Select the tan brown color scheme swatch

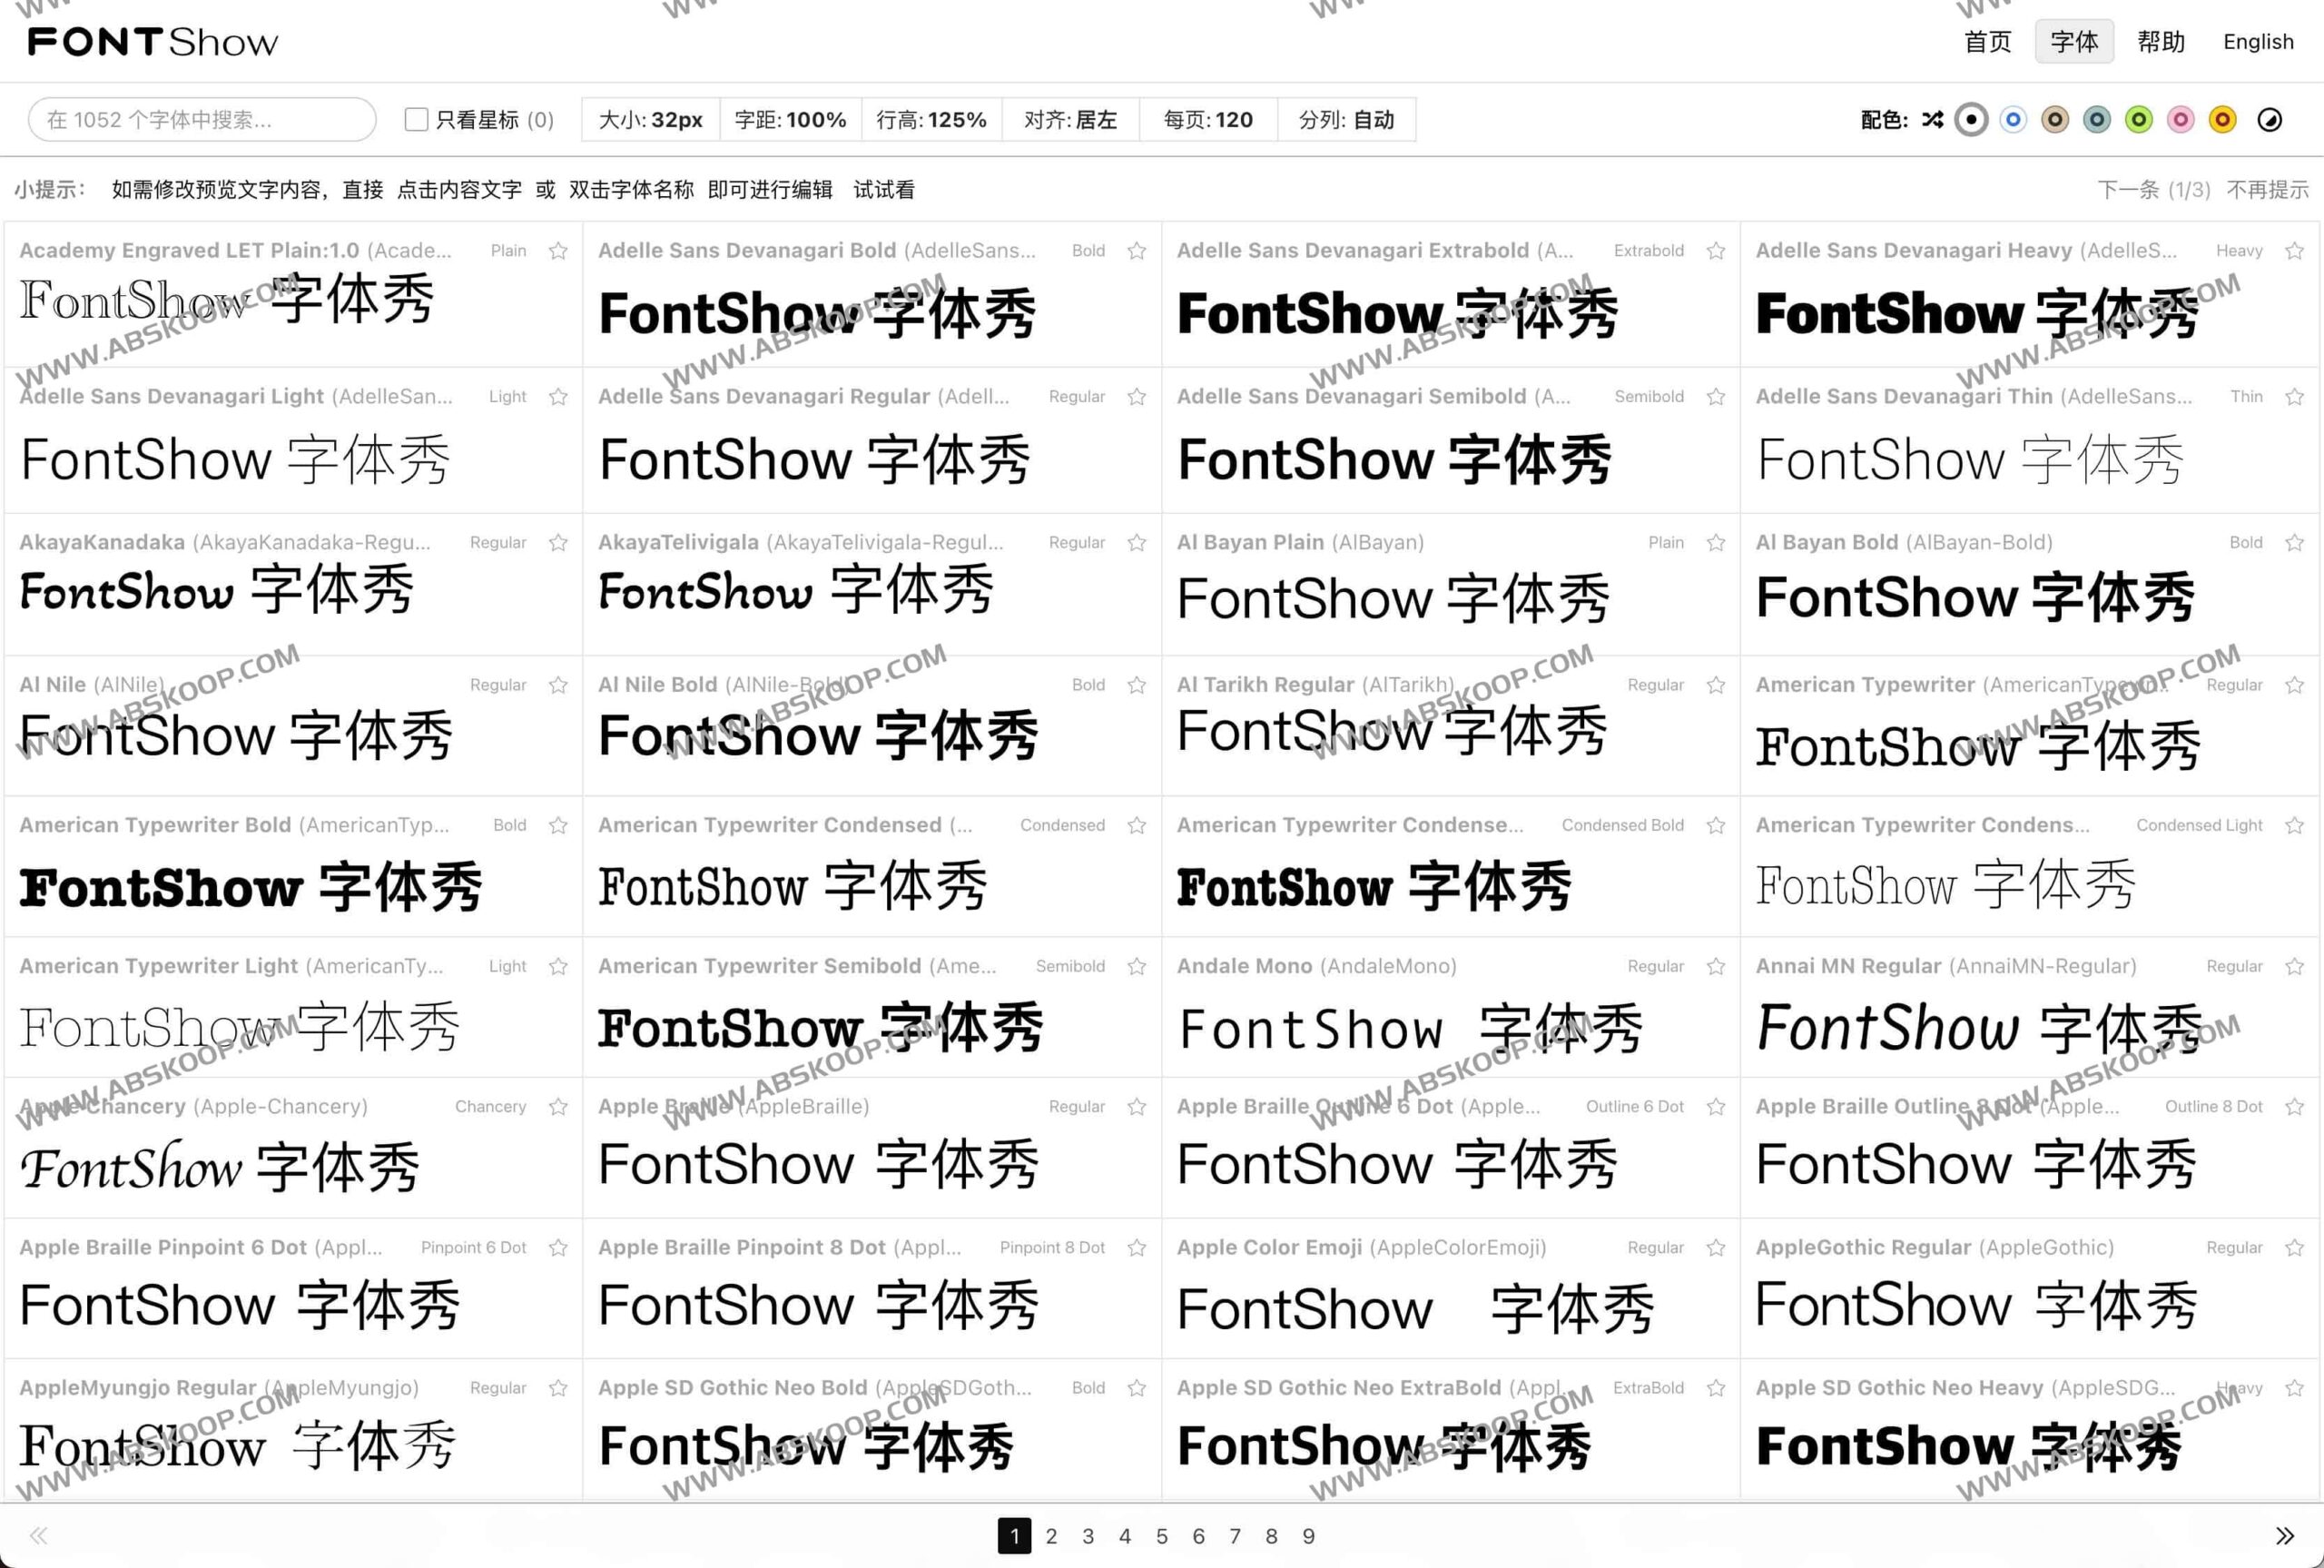point(2055,120)
